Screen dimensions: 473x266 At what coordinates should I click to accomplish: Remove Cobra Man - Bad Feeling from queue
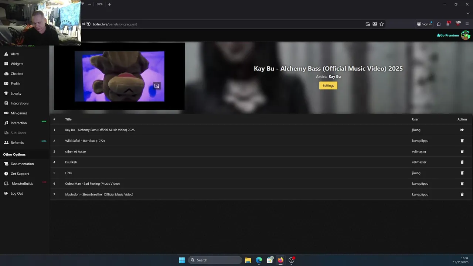point(462,184)
